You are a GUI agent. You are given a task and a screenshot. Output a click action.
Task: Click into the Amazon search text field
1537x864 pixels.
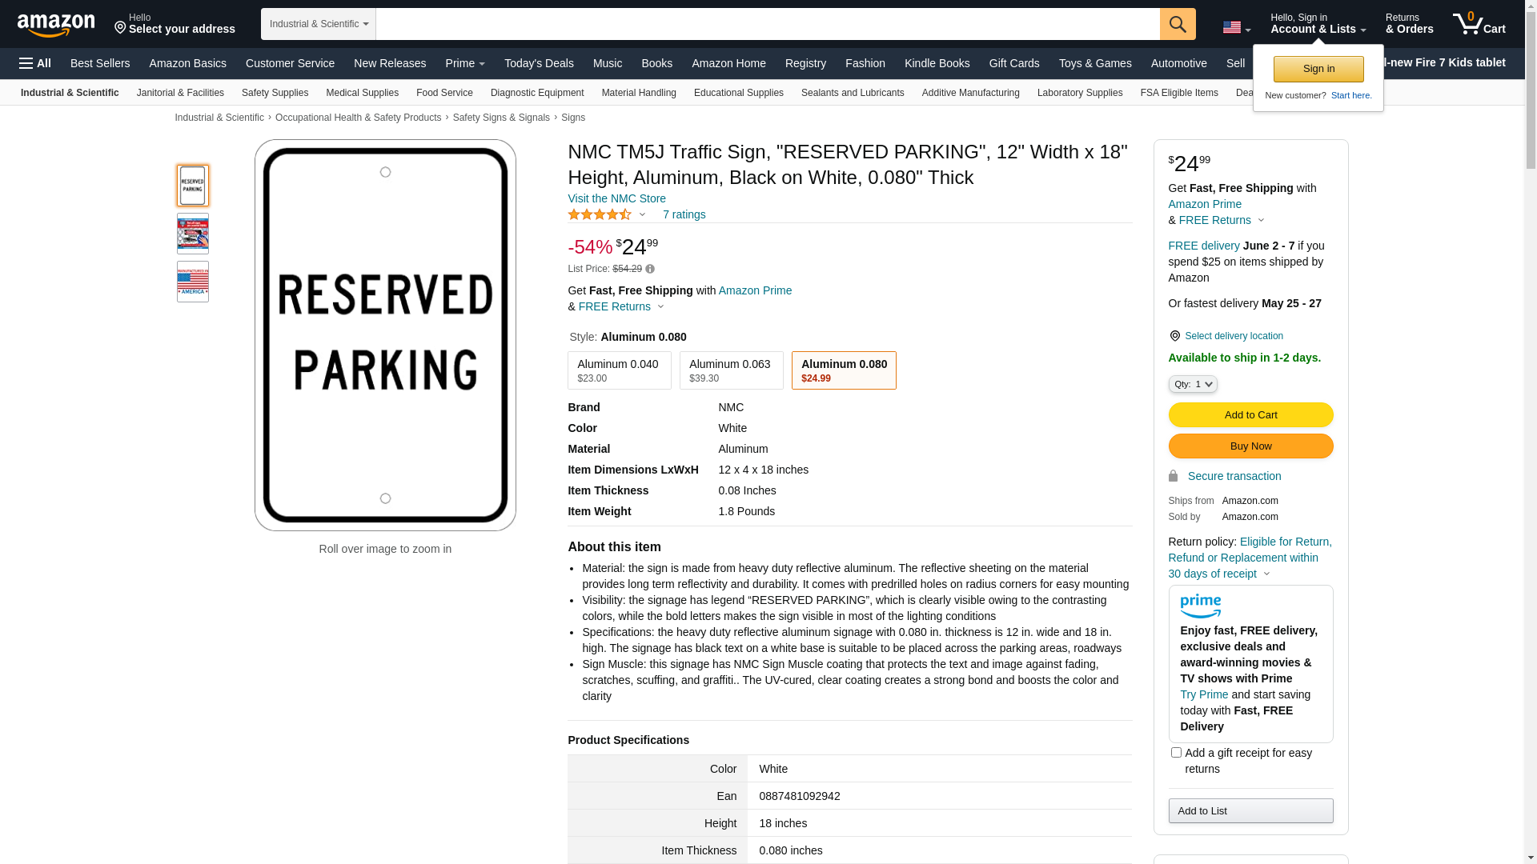(767, 24)
